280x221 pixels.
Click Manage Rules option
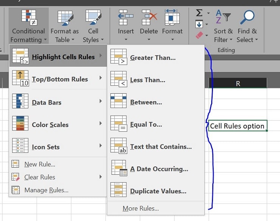click(46, 190)
